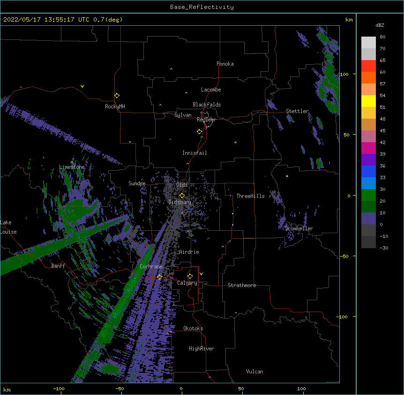404x395 pixels.
Task: Click the -100 tick on the bottom axis
Action: tap(59, 389)
